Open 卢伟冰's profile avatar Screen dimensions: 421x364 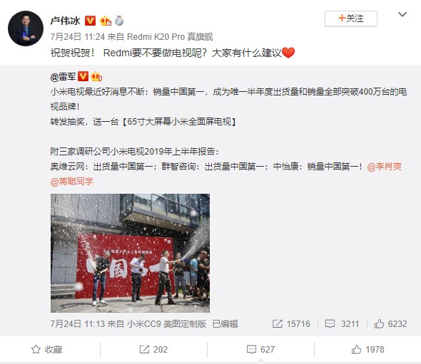26,28
